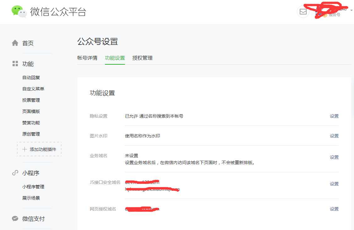The height and width of the screenshot is (230, 354).
Task: Click 设置 for 业务域名 row
Action: pos(334,157)
